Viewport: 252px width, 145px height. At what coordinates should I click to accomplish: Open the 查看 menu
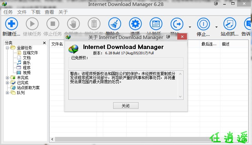coord(49,12)
